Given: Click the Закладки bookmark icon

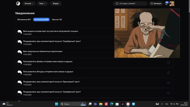Looking at the screenshot, I should click(152, 3).
